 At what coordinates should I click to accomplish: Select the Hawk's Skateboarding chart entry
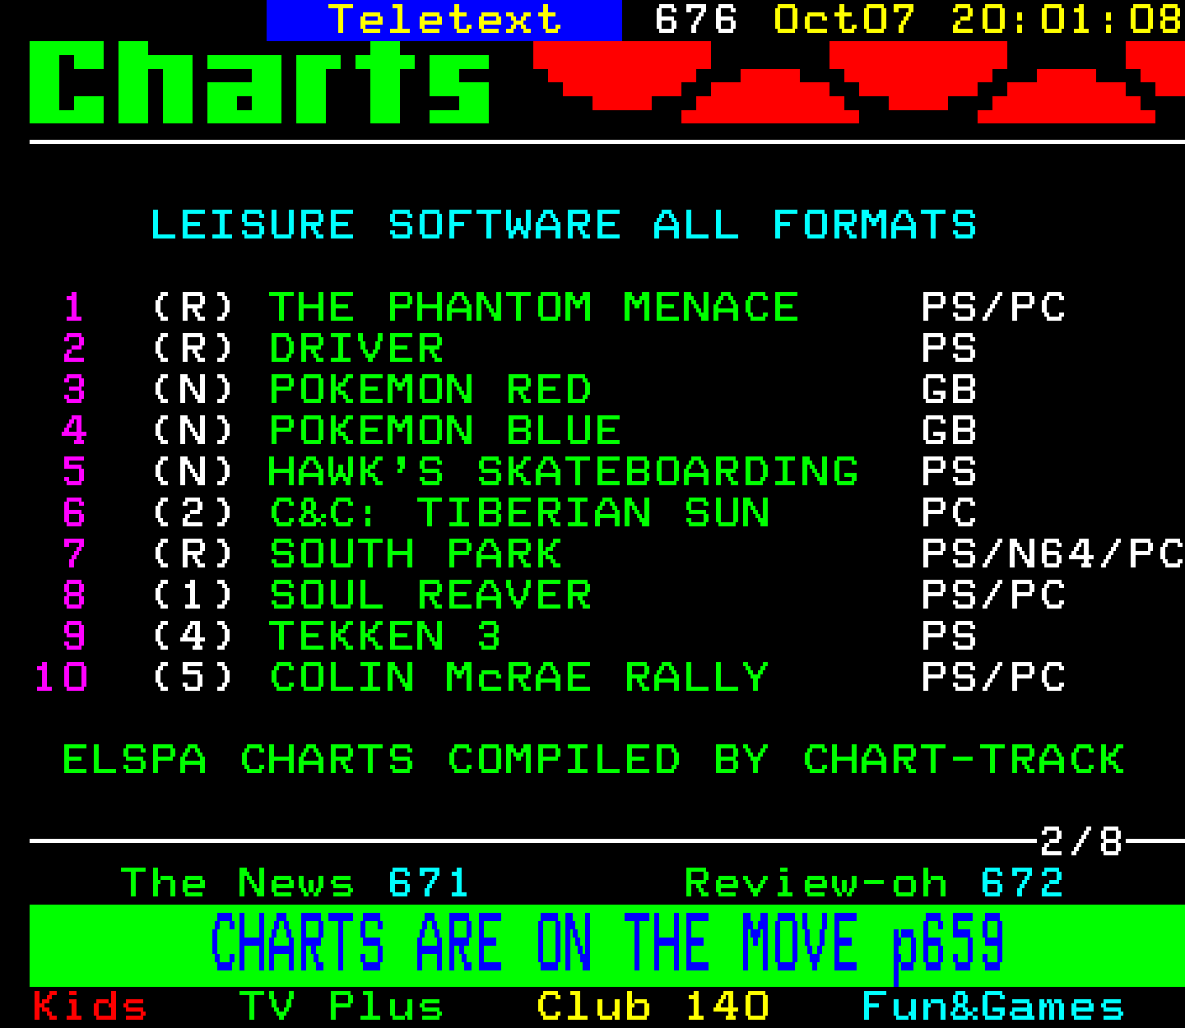563,472
